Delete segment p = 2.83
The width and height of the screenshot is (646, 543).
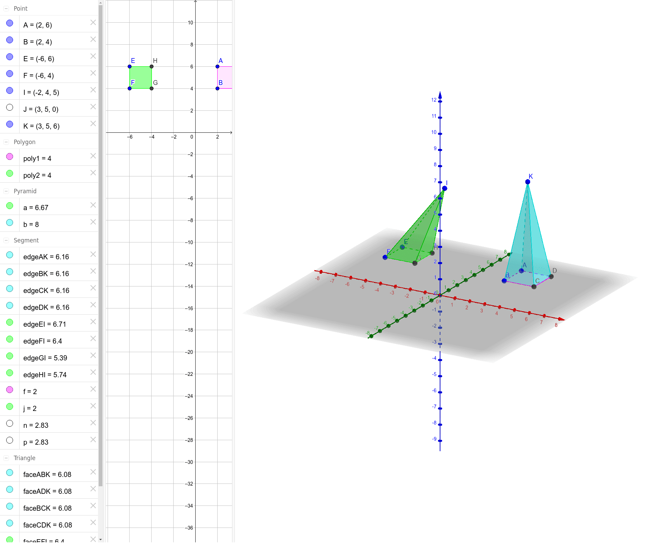[93, 439]
